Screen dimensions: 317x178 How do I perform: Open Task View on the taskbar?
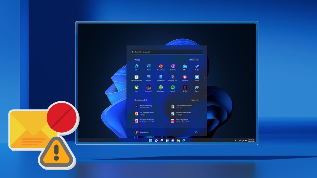[x=162, y=141]
